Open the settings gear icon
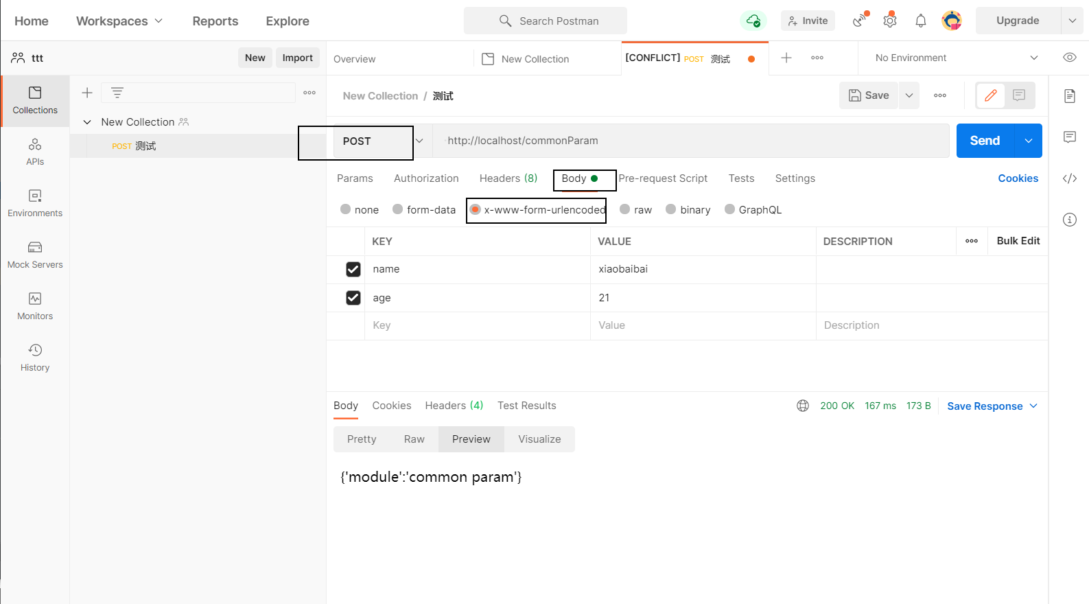 pyautogui.click(x=890, y=21)
